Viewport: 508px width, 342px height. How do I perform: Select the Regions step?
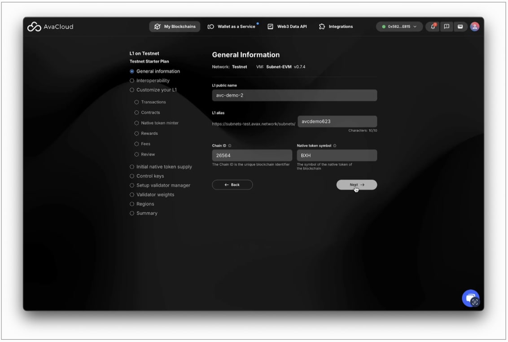point(142,204)
